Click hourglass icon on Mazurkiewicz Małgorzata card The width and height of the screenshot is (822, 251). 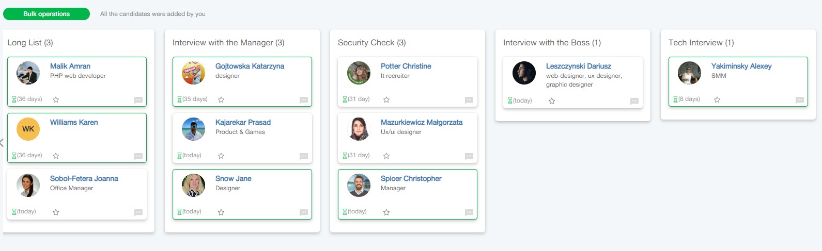pos(345,156)
